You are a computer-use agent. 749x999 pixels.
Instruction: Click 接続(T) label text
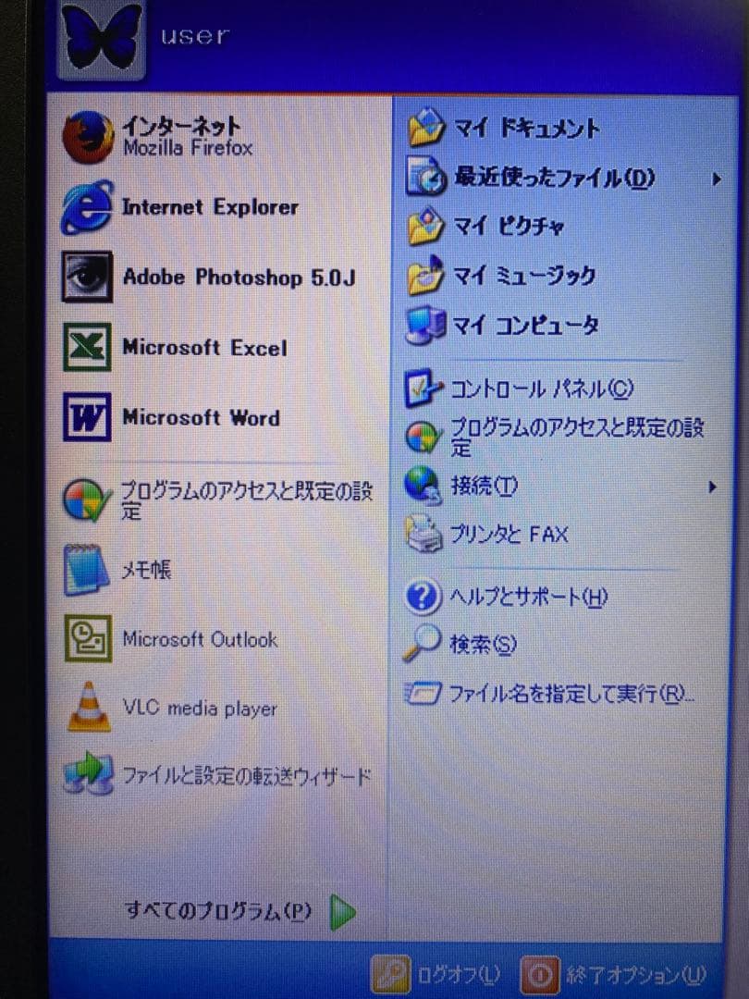484,487
